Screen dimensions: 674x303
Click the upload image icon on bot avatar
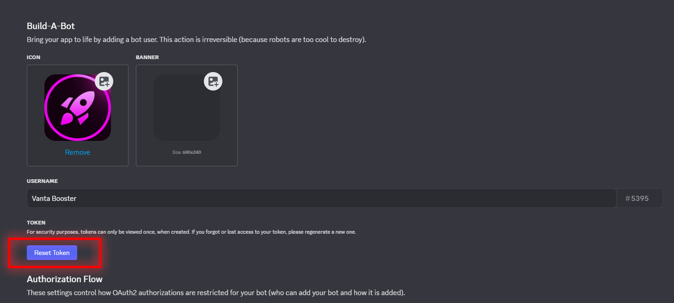point(104,82)
